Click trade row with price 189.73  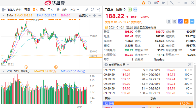[x=171, y=75]
